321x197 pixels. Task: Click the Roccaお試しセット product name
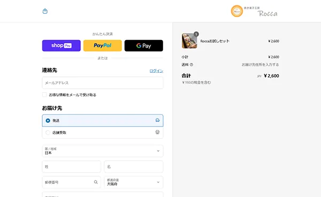click(215, 41)
